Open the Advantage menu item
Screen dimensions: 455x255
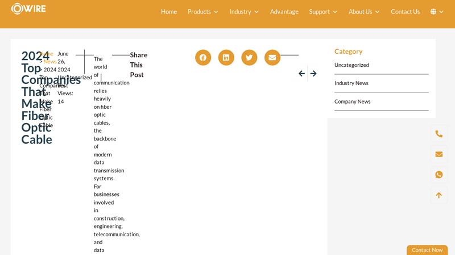coord(284,11)
